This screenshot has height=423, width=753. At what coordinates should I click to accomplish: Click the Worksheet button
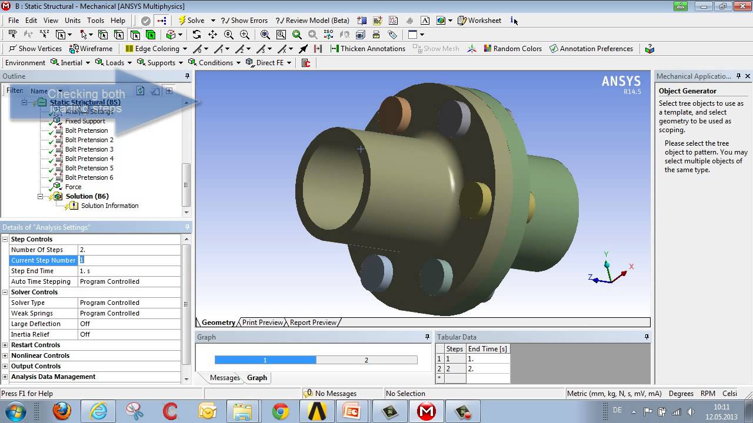coord(479,21)
